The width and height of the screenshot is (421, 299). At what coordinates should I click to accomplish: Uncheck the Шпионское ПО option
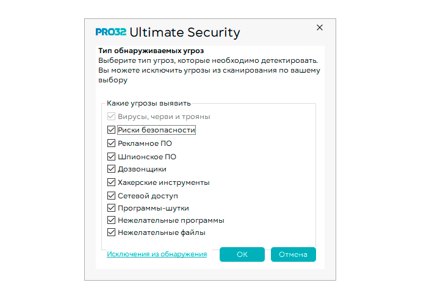point(111,156)
